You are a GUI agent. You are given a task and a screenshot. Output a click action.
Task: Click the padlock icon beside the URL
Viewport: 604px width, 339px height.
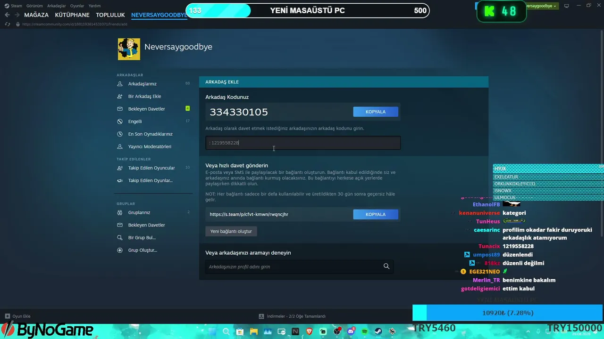[18, 24]
